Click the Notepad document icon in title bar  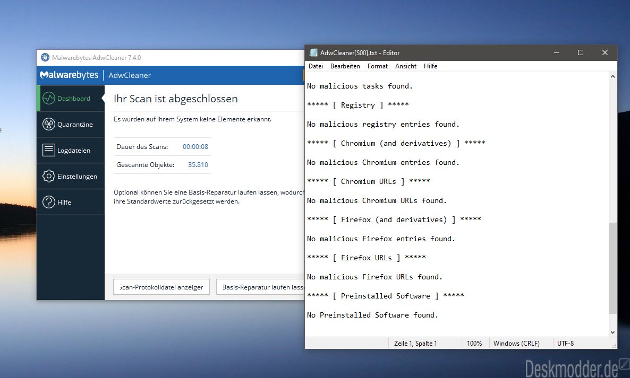pyautogui.click(x=313, y=52)
